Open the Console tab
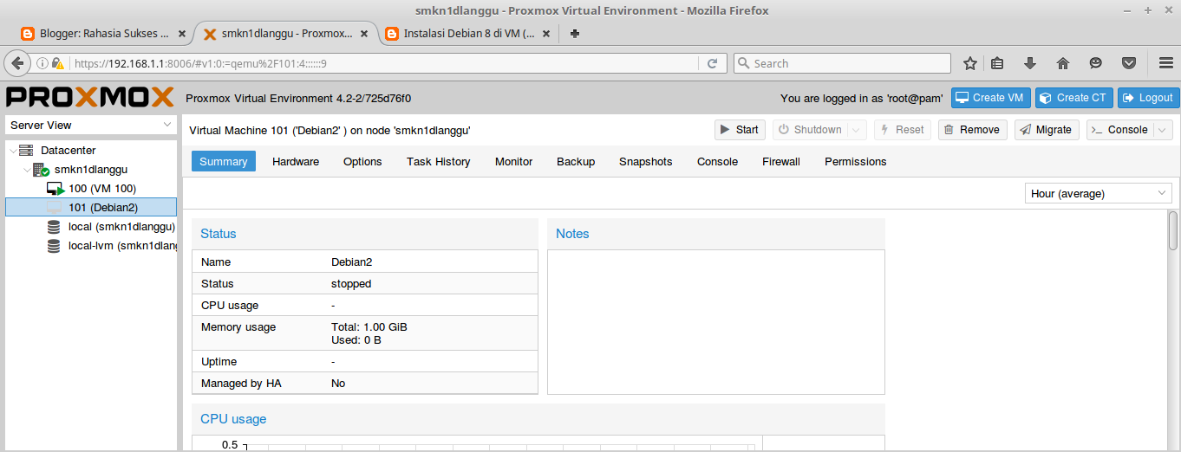Image resolution: width=1181 pixels, height=452 pixels. [718, 162]
